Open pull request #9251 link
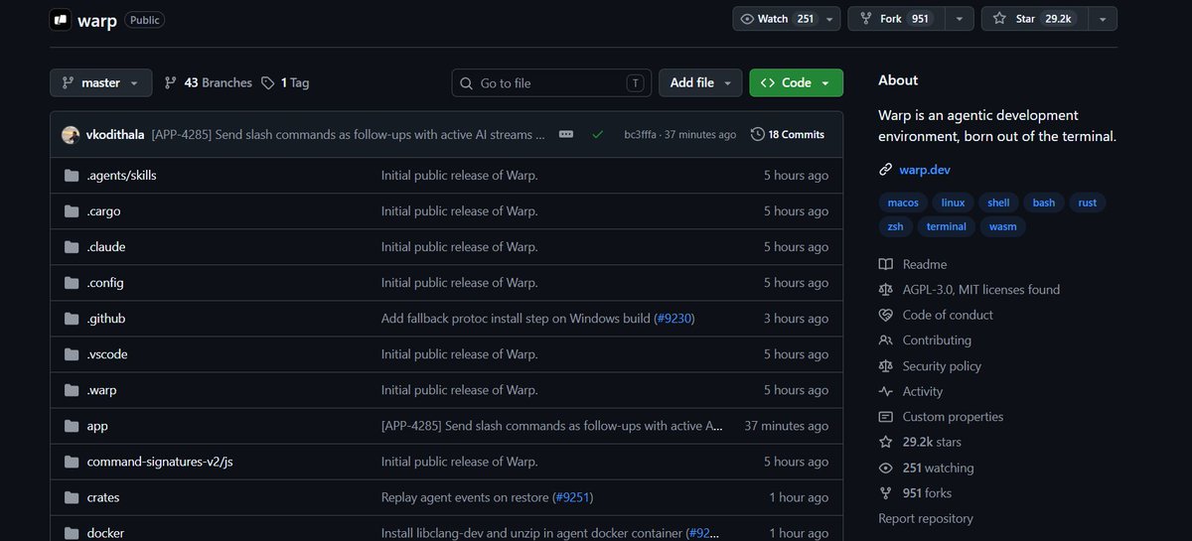 (x=573, y=497)
